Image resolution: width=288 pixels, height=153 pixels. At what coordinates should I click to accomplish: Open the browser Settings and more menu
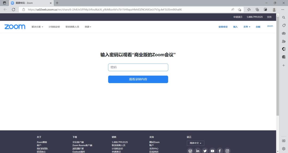click(x=283, y=10)
